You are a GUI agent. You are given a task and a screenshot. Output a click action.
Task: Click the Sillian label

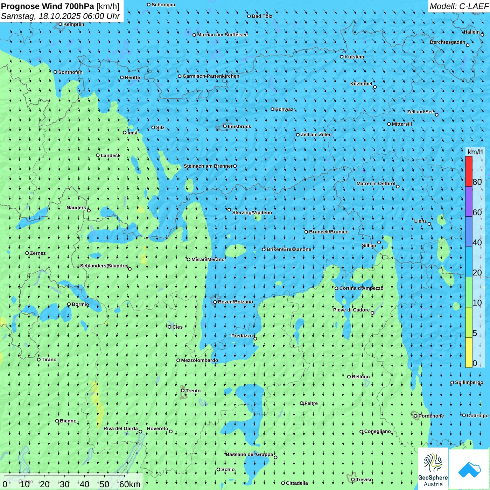pos(369,245)
